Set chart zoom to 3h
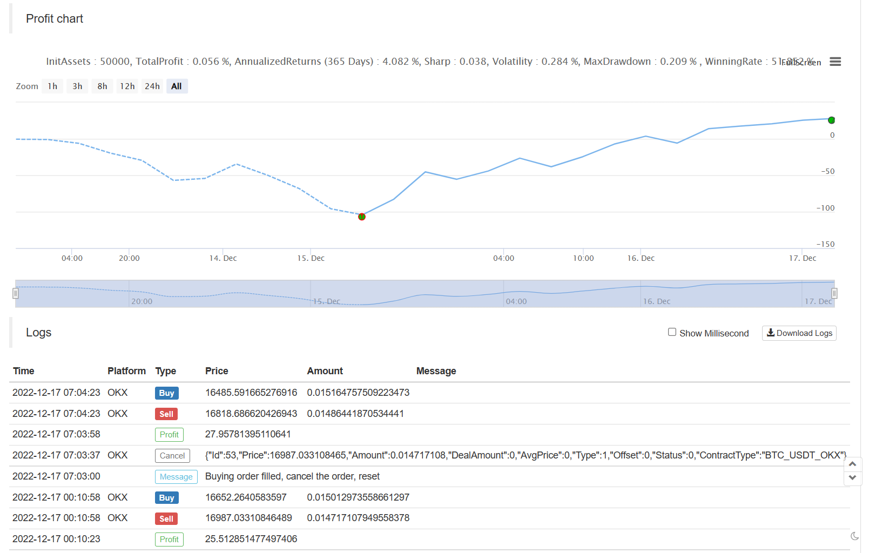The width and height of the screenshot is (869, 553). pyautogui.click(x=77, y=86)
